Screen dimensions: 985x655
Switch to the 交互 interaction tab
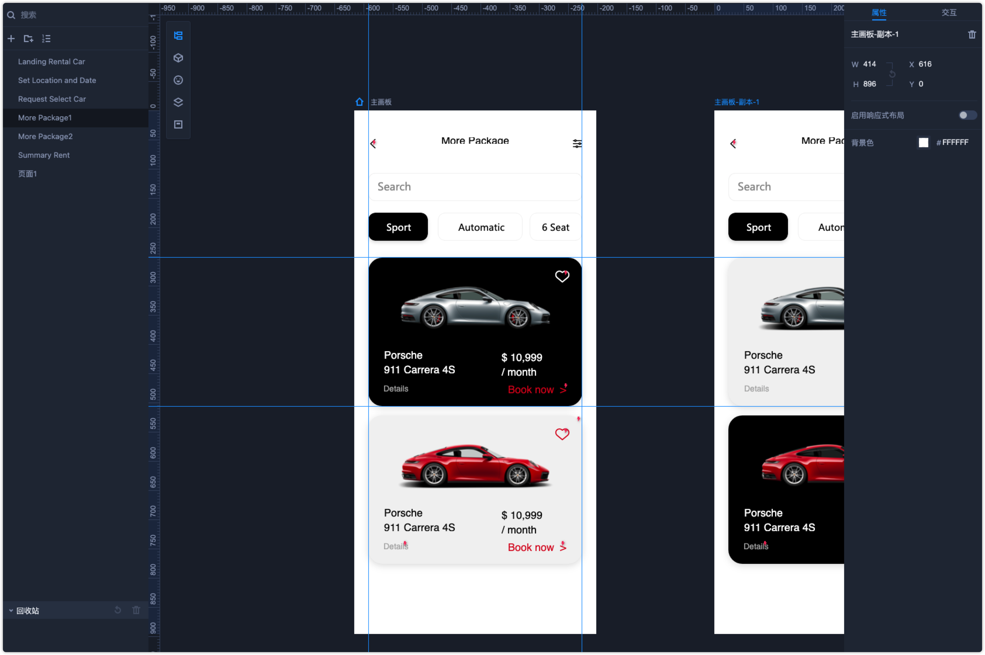[x=949, y=13]
